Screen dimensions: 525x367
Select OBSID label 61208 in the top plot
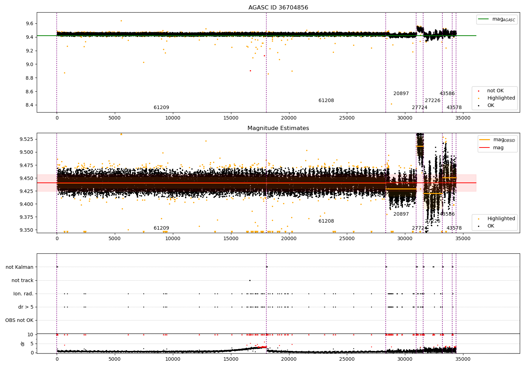(x=326, y=100)
